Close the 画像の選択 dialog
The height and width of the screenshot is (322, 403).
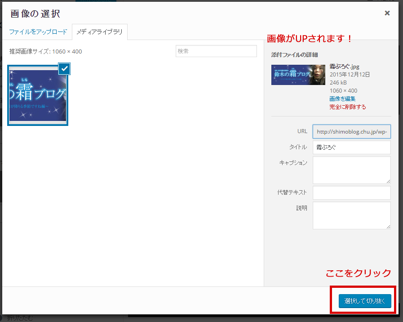pyautogui.click(x=387, y=13)
